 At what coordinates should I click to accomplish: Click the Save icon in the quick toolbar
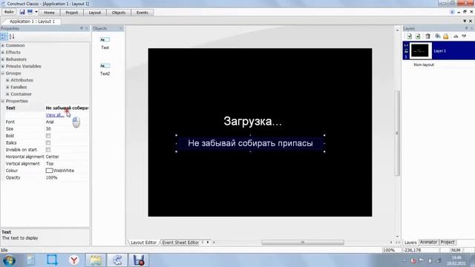pos(22,12)
